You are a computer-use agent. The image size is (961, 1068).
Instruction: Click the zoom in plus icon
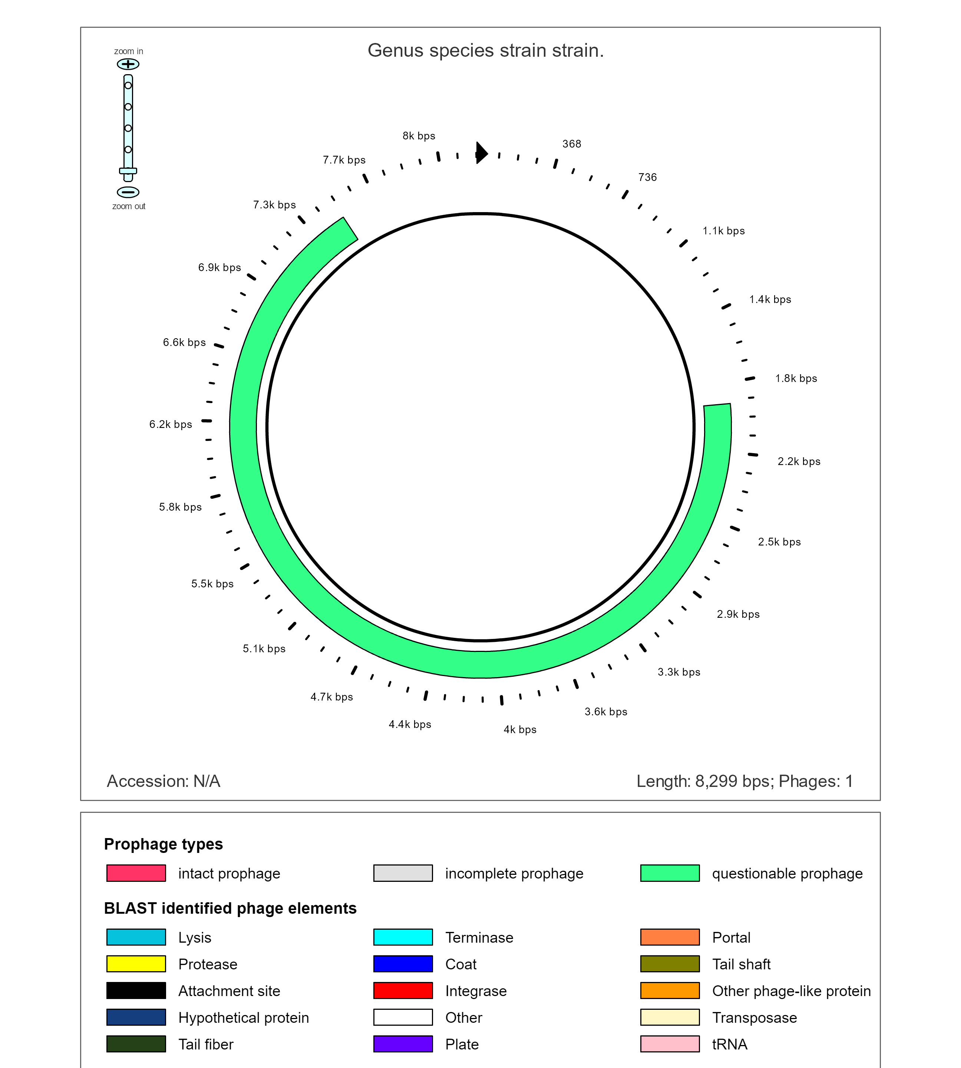pos(128,64)
